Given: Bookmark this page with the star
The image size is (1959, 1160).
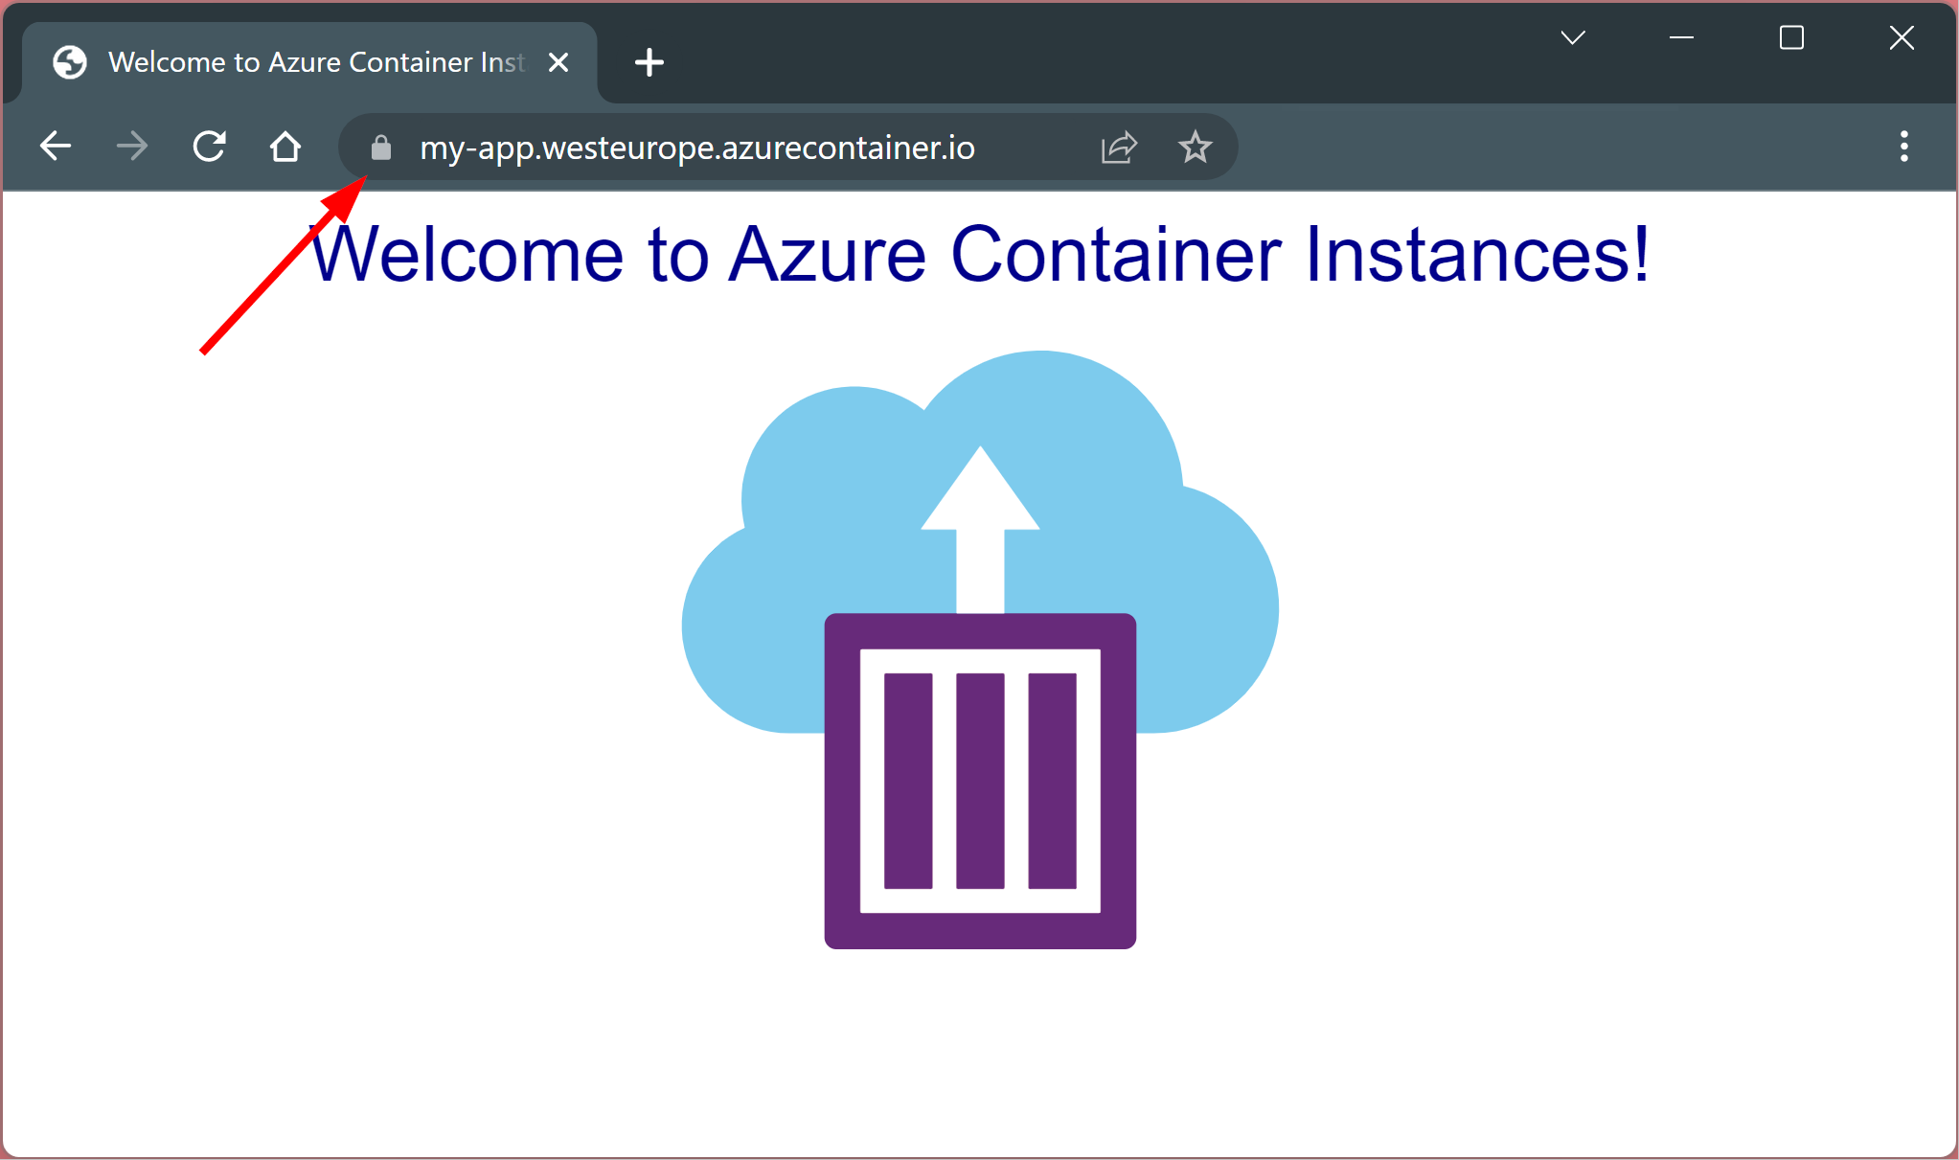Looking at the screenshot, I should [x=1195, y=148].
